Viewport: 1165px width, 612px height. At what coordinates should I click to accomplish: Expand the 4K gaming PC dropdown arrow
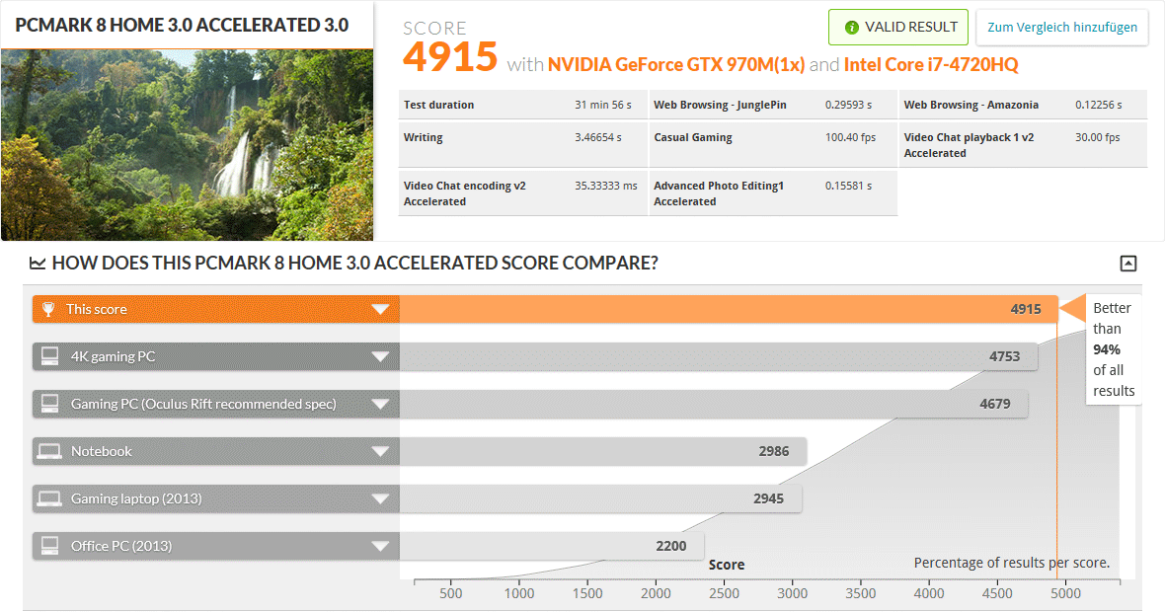[x=380, y=356]
